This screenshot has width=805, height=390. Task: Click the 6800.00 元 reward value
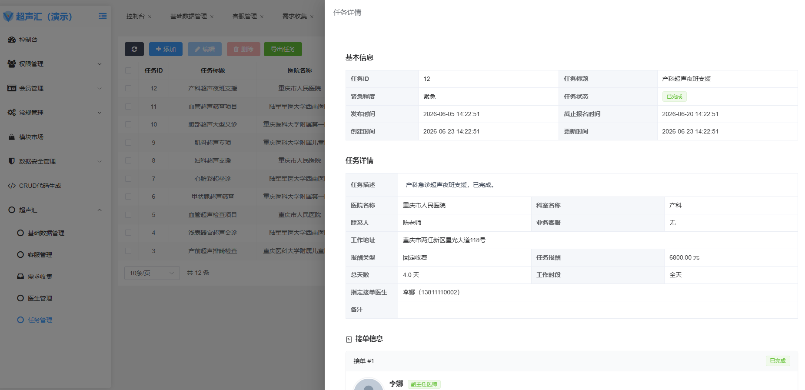tap(684, 257)
